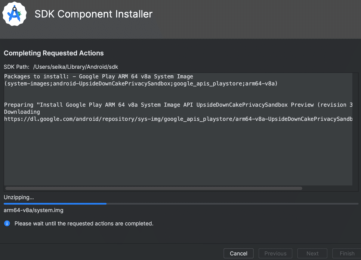Click the horizontal scrollbar under the log
This screenshot has height=260, width=361.
click(154, 188)
